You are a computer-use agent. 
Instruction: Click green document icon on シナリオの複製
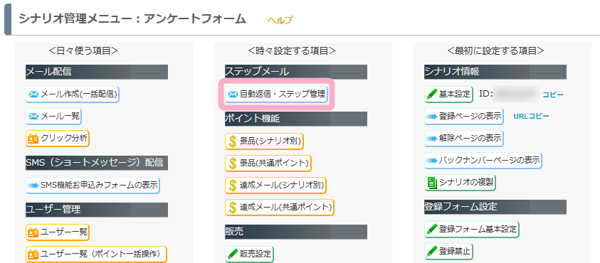[x=432, y=183]
